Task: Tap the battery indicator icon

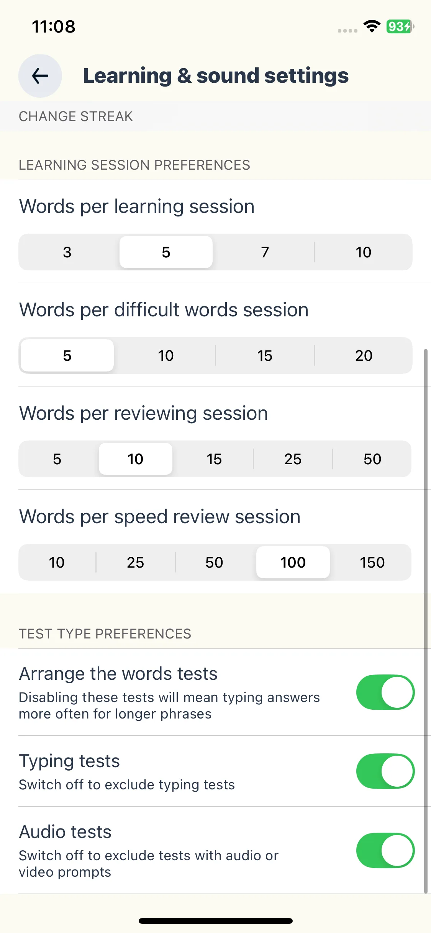Action: tap(400, 26)
